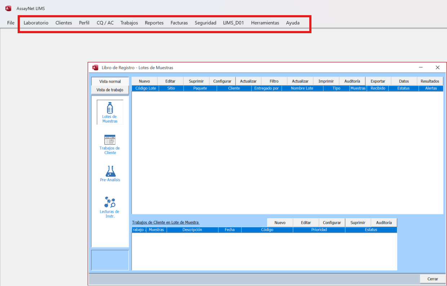Click Suprimir in Trabajos de Cliente section
447x286 pixels.
pyautogui.click(x=358, y=223)
